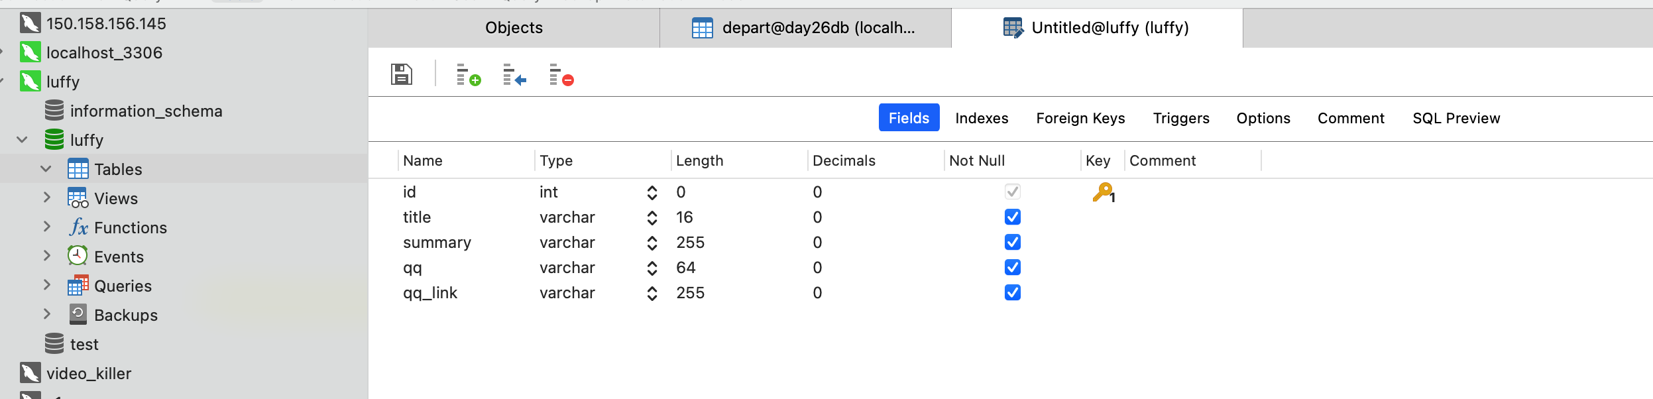Image resolution: width=1653 pixels, height=399 pixels.
Task: Uncheck Not Null for qq_link field
Action: (x=1013, y=293)
